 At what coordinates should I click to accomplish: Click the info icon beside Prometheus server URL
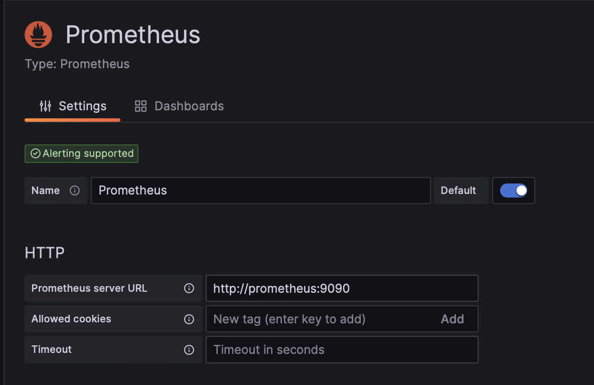pos(189,288)
